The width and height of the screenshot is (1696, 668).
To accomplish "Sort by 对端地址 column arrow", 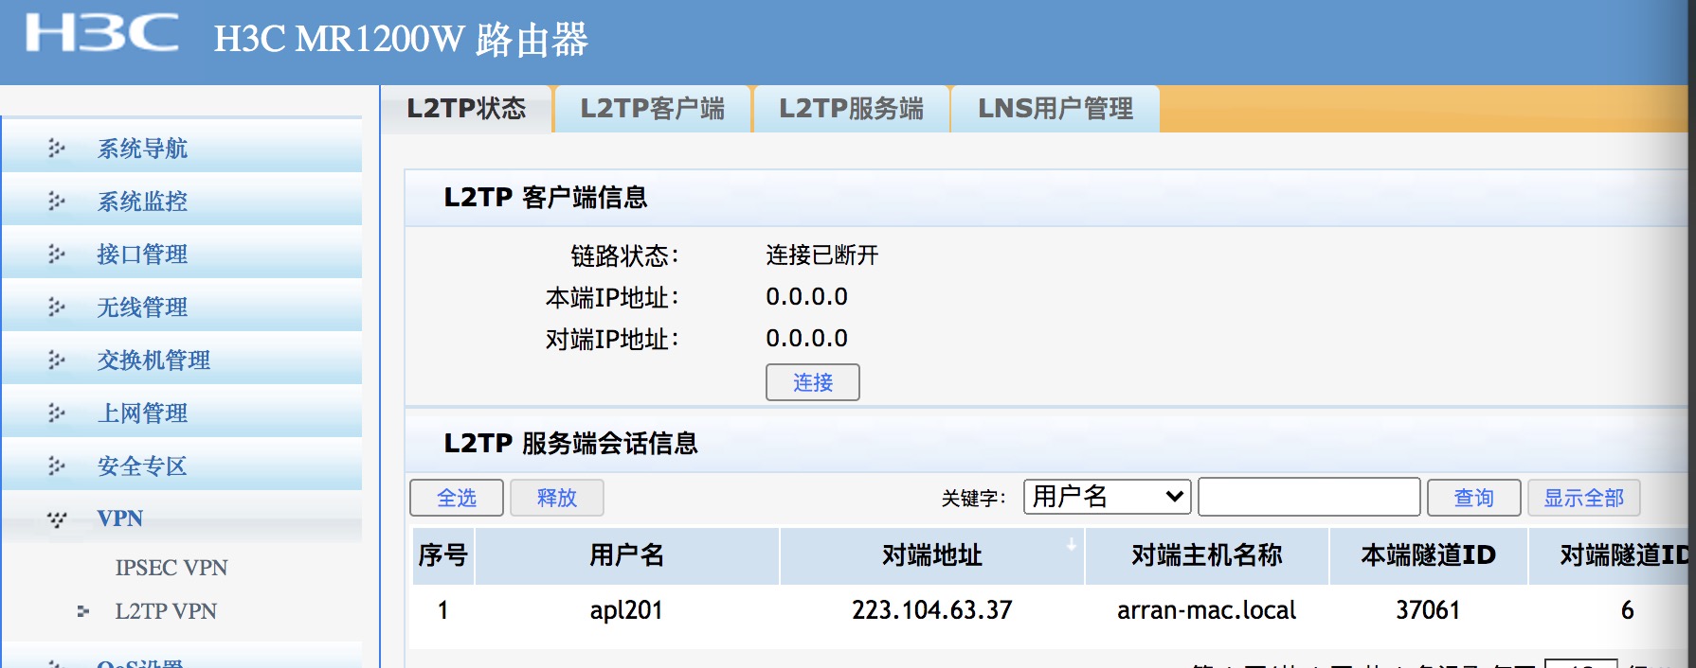I will 1072,544.
